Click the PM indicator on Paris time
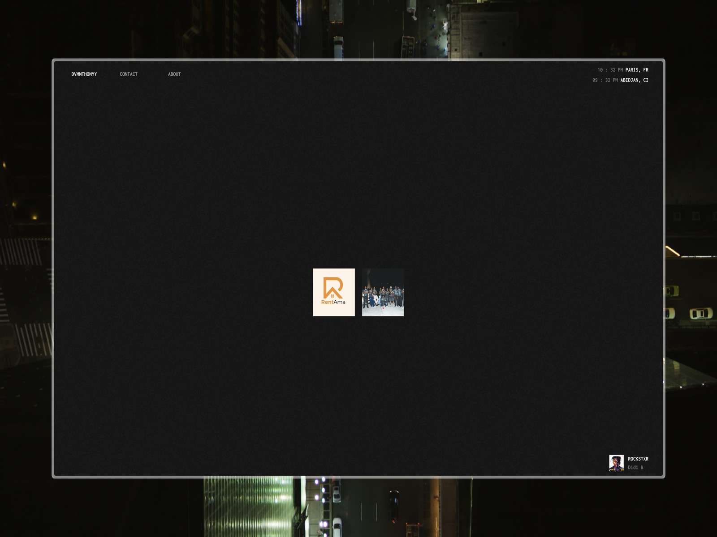 pos(620,70)
